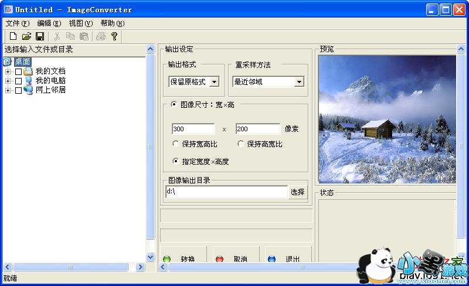The width and height of the screenshot is (469, 286).
Task: Click the Print toolbar icon
Action: click(101, 36)
